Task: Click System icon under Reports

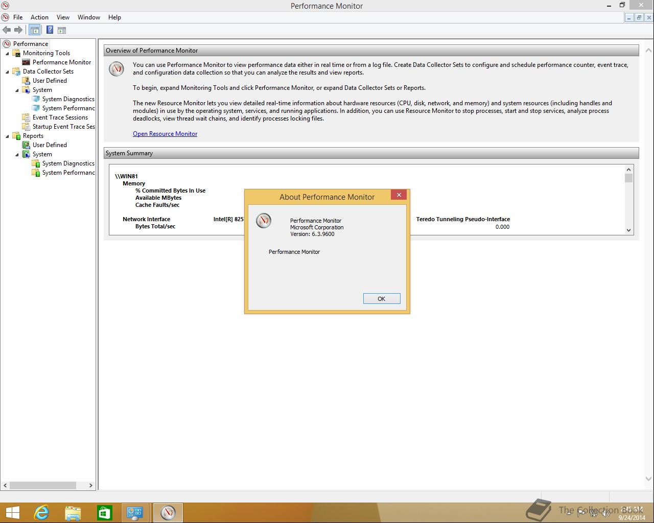Action: (x=26, y=154)
